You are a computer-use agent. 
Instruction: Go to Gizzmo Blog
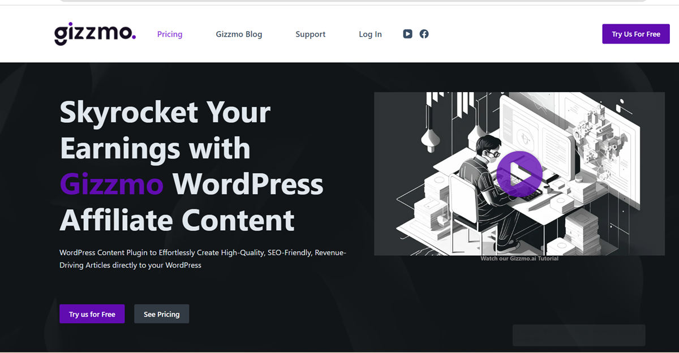point(239,34)
